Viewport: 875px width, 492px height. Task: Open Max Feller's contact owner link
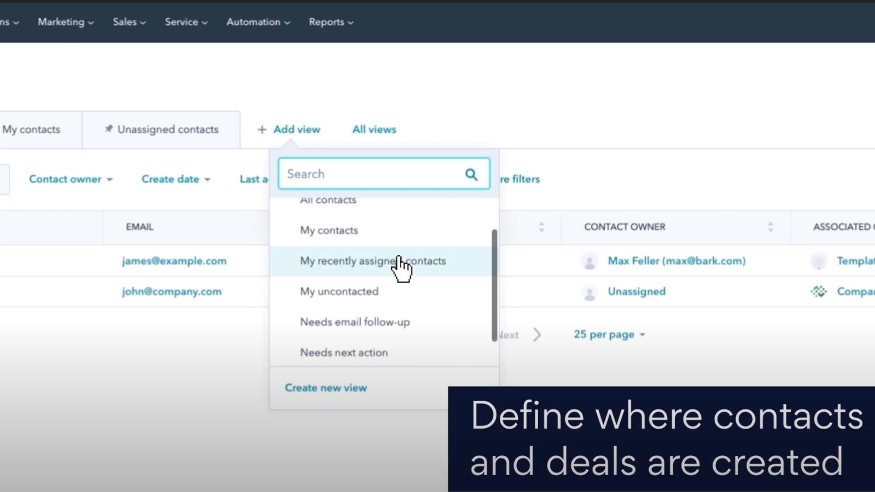(676, 261)
